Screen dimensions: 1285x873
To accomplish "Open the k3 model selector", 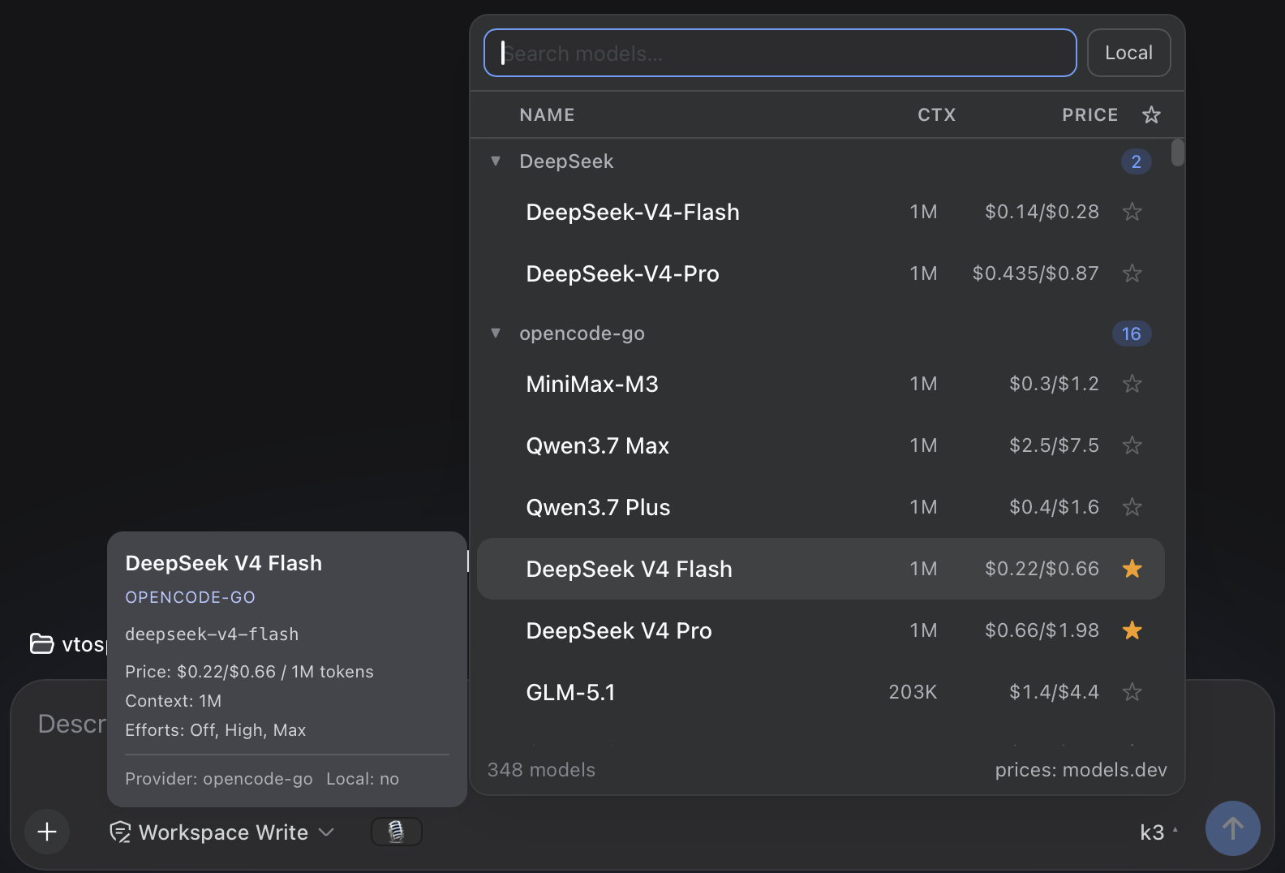I will pos(1159,832).
